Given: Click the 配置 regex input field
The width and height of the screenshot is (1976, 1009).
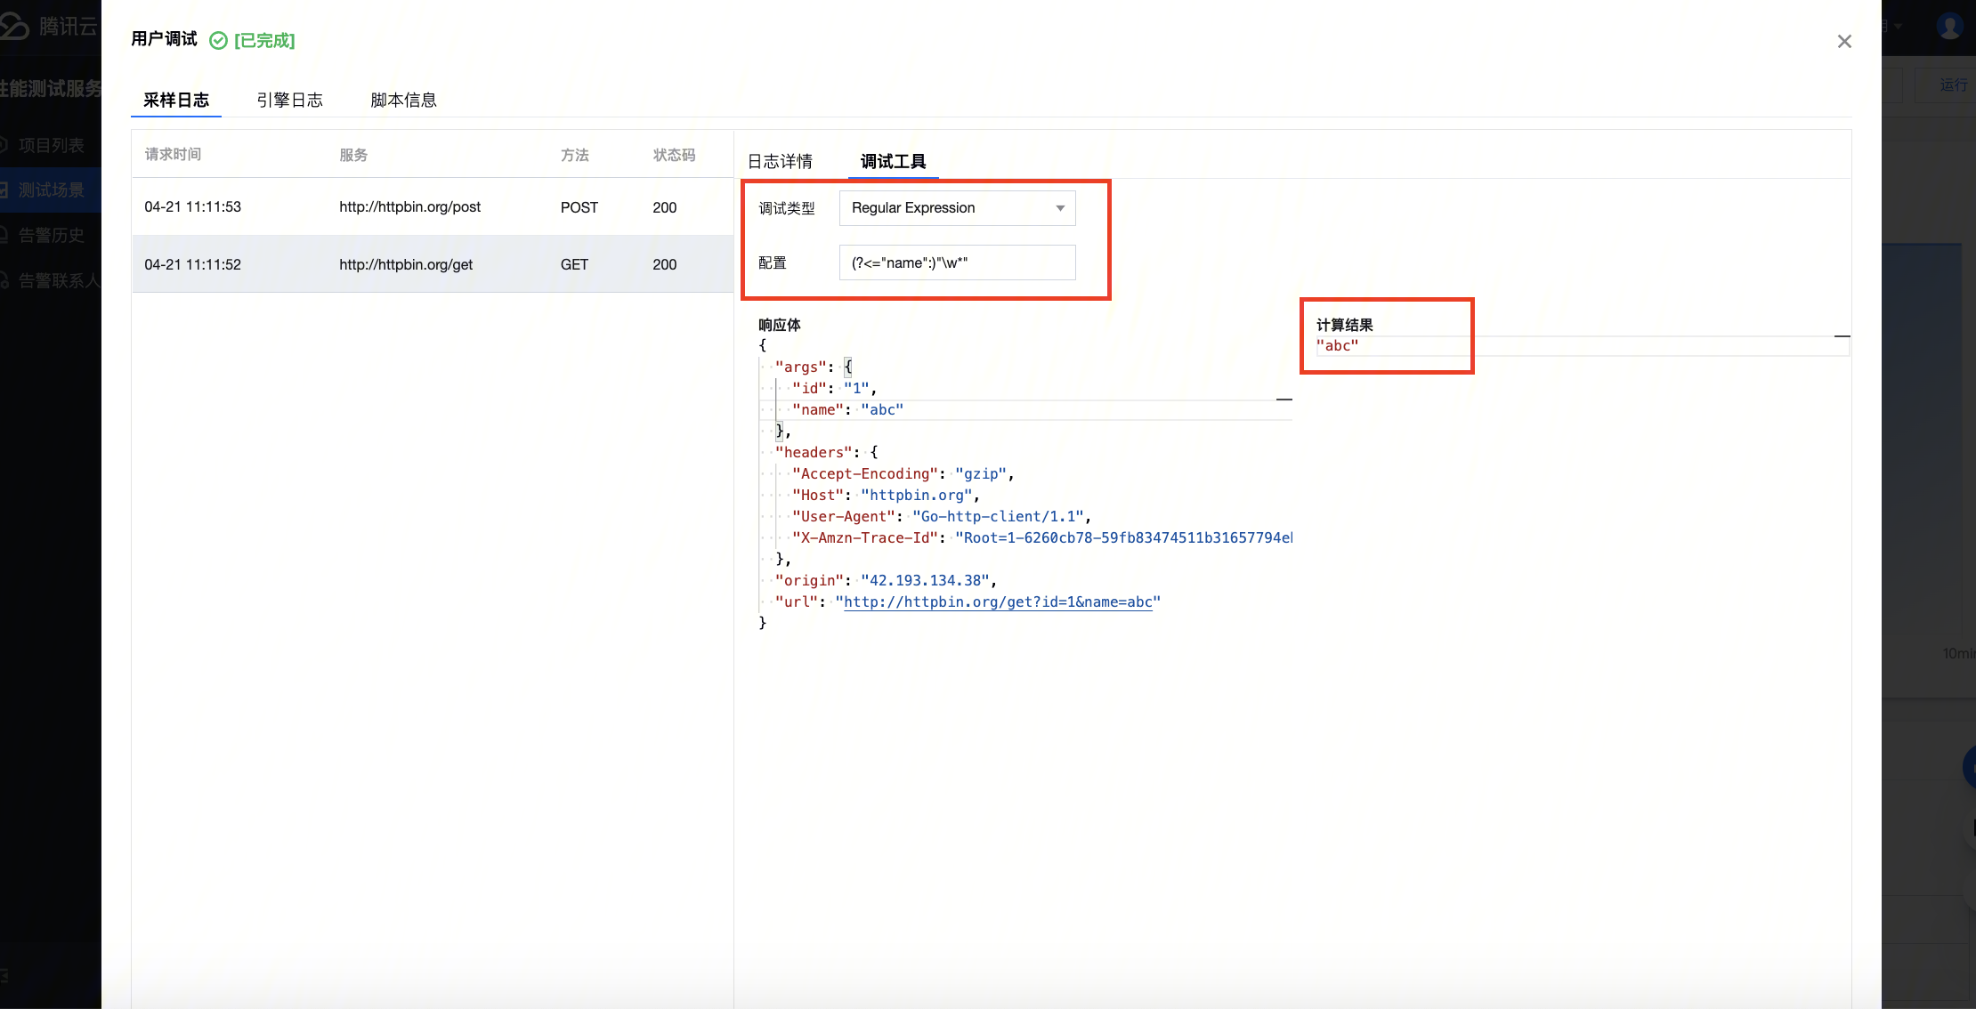Looking at the screenshot, I should [x=957, y=263].
